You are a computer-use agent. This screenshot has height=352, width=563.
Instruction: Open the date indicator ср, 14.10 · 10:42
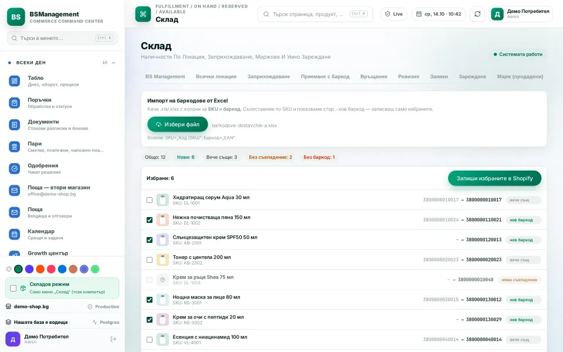(x=439, y=14)
